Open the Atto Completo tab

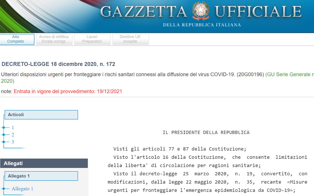16,39
